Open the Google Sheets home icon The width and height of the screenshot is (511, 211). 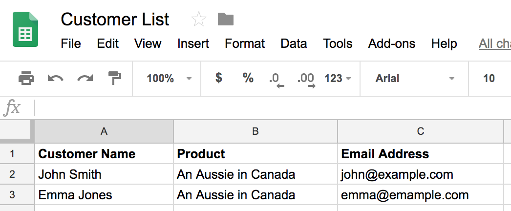(25, 29)
